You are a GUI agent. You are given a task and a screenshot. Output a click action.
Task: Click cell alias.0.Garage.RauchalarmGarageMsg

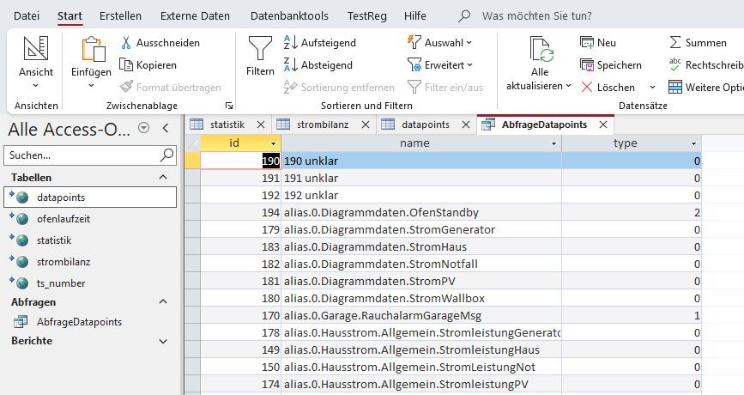421,315
